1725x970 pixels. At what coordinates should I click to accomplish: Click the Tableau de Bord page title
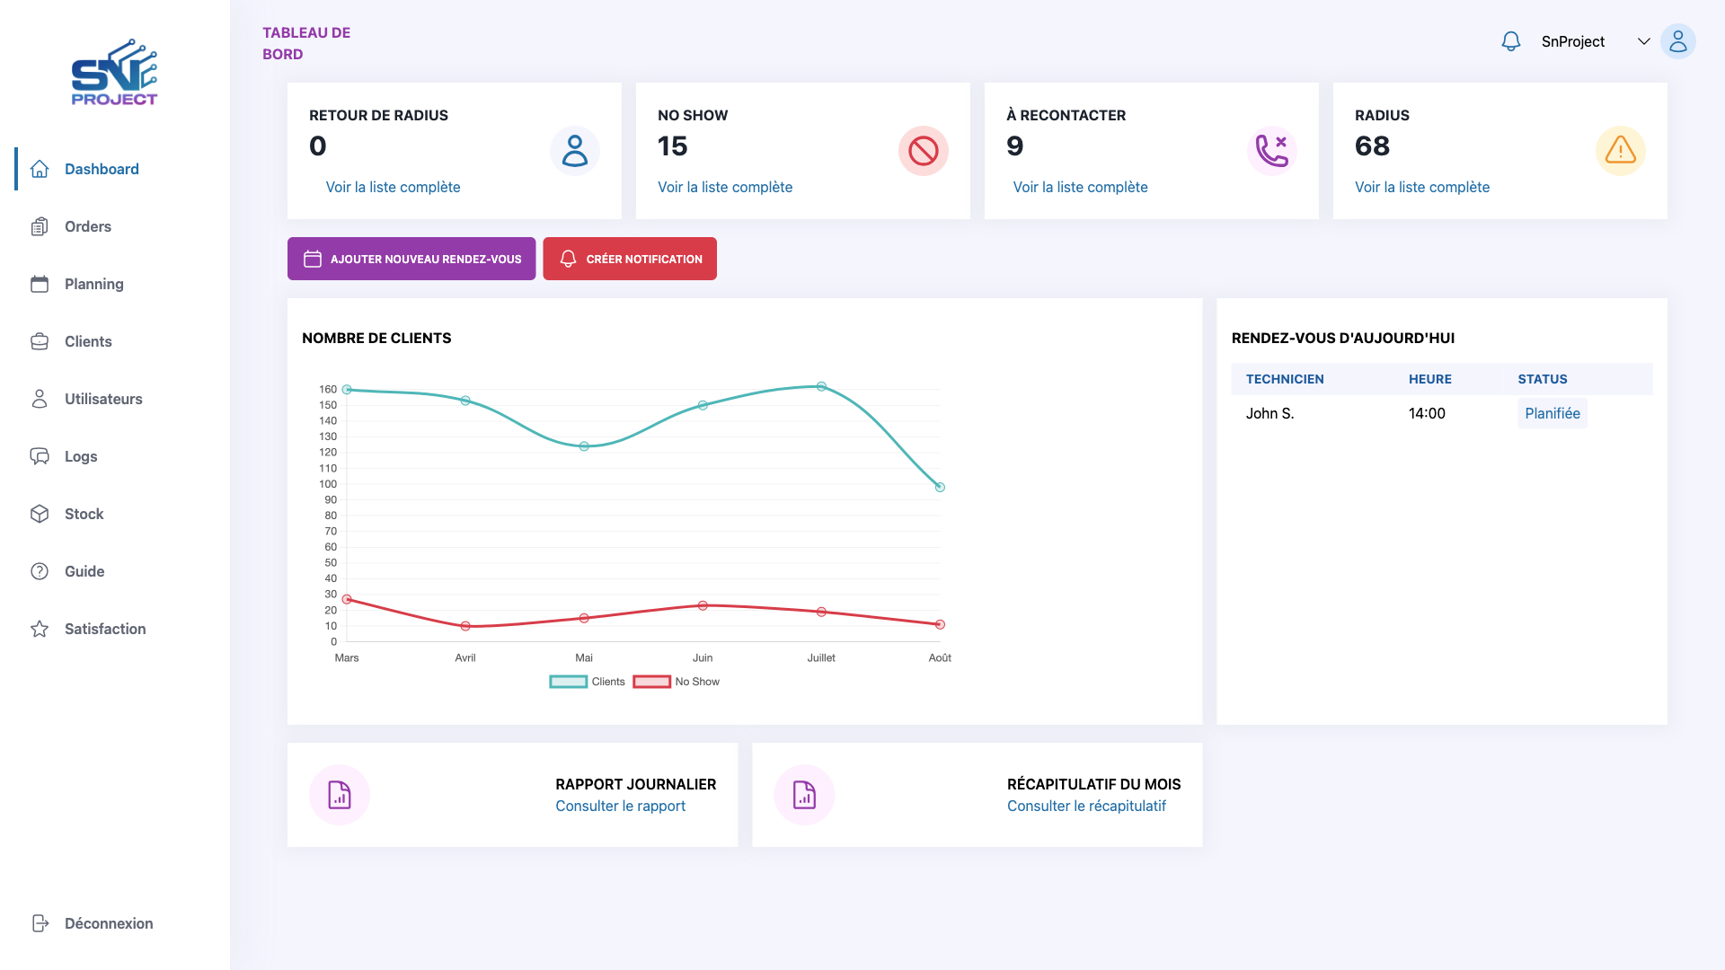click(x=306, y=43)
